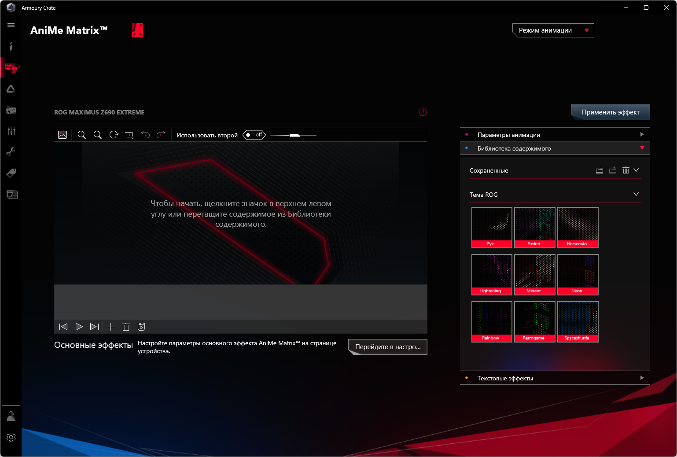Click the AniMe Matrix page title
Image resolution: width=677 pixels, height=457 pixels.
(69, 30)
